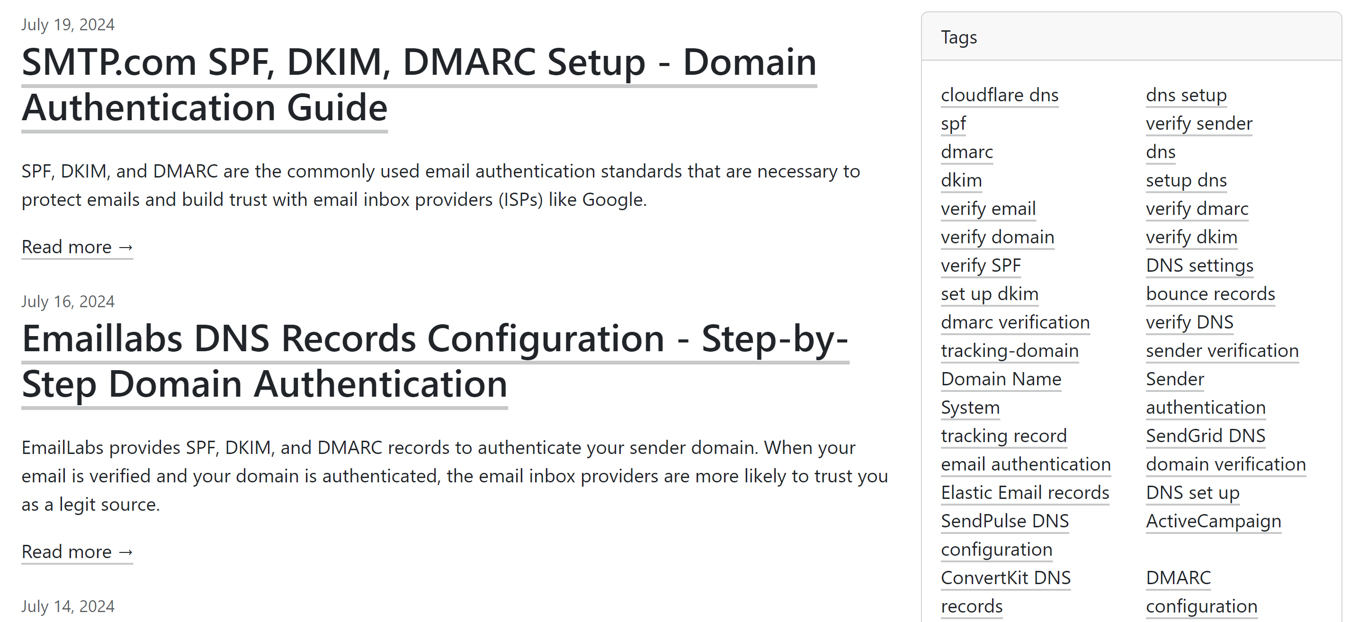Open the 'verify email' tag
Image resolution: width=1359 pixels, height=622 pixels.
pos(988,209)
